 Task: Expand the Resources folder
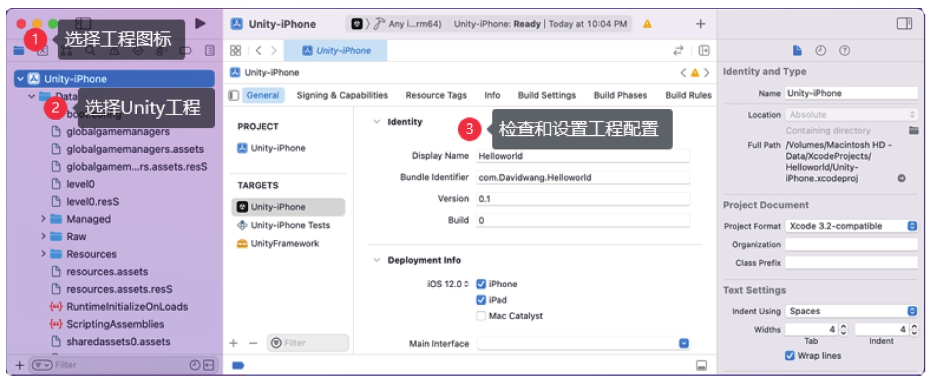pos(43,254)
